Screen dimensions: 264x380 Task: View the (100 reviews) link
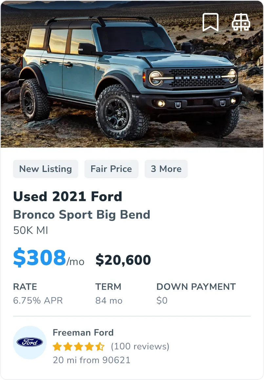(x=140, y=346)
